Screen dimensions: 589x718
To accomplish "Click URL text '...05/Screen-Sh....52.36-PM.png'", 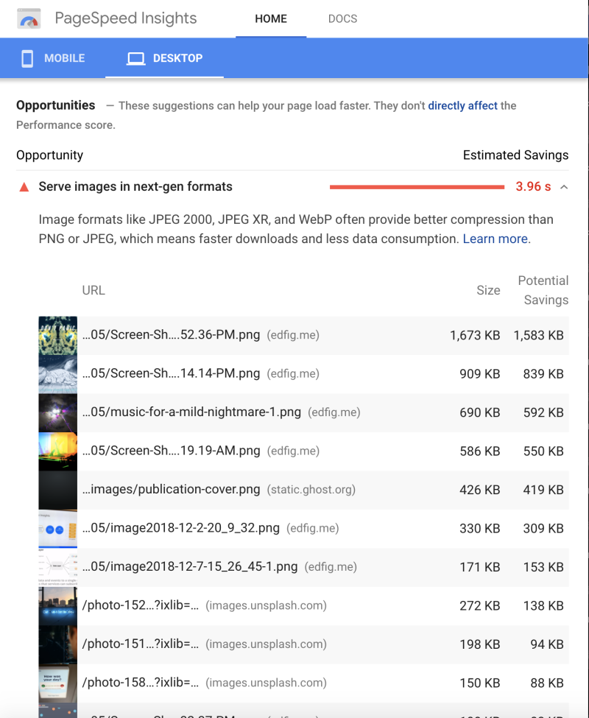I will (171, 335).
